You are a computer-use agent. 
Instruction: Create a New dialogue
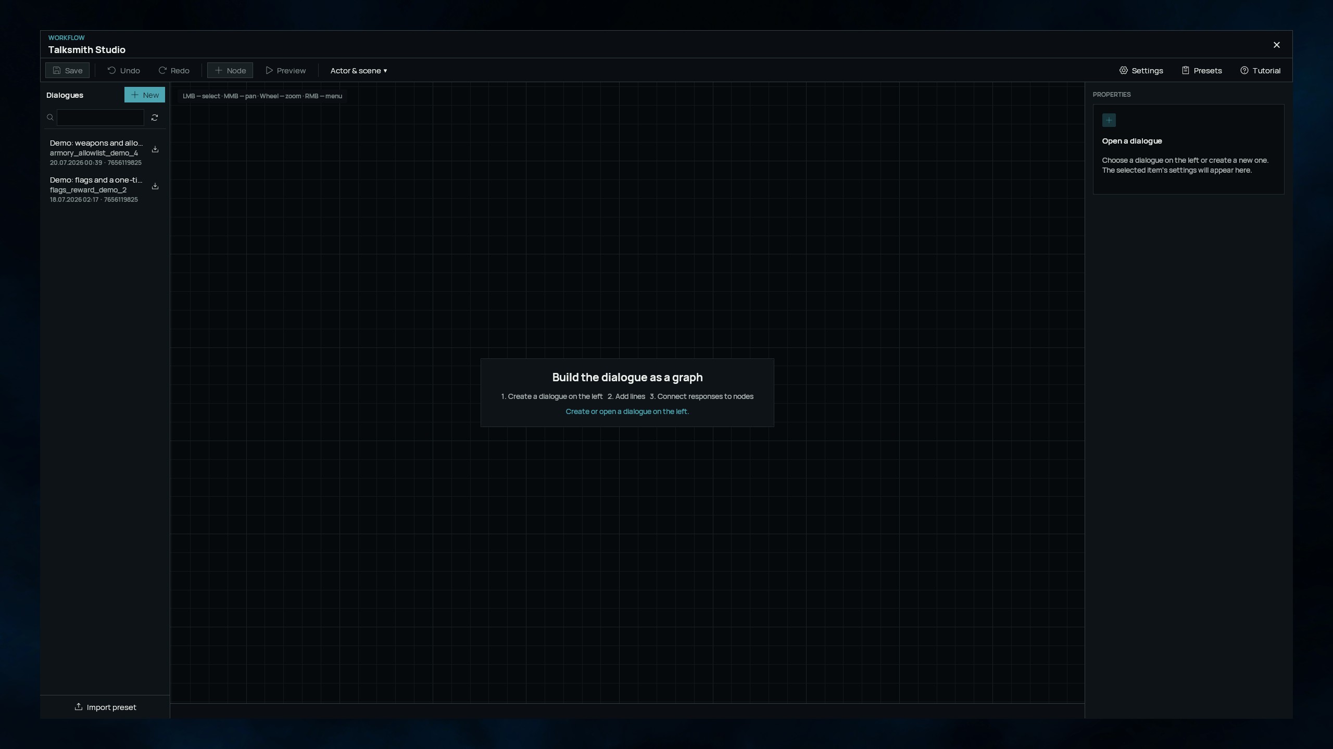[x=145, y=95]
